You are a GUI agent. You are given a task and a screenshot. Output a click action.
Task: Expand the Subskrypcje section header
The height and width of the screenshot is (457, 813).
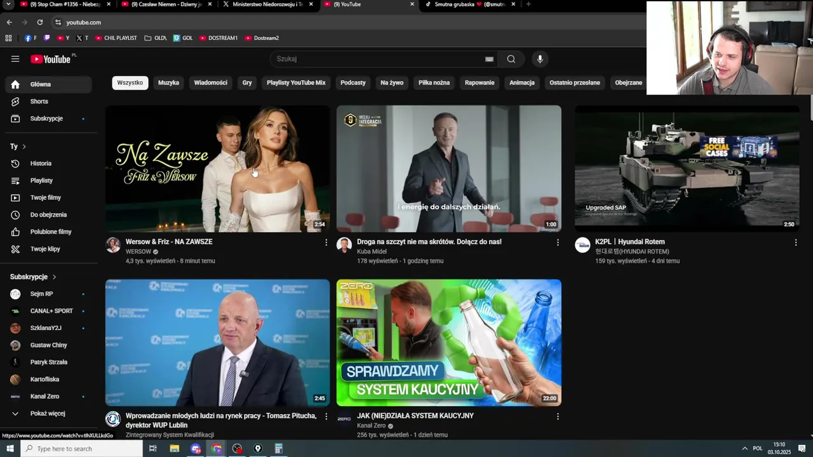(x=33, y=277)
